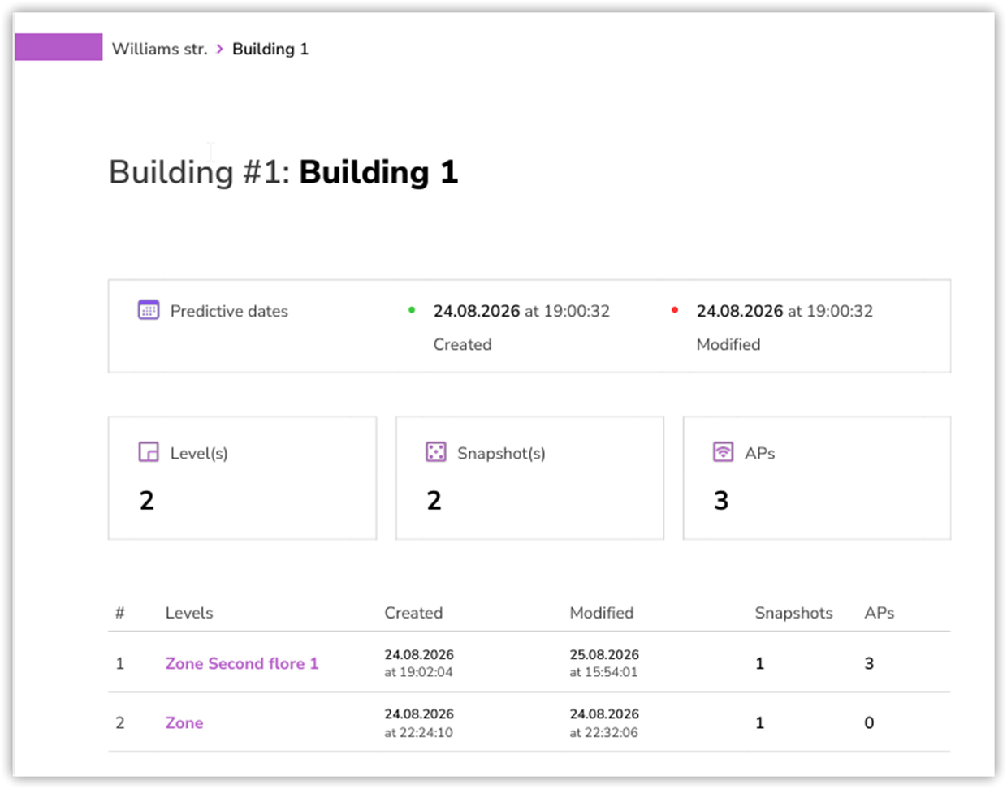
Task: Click the Created label under the green dot date
Action: (x=462, y=344)
